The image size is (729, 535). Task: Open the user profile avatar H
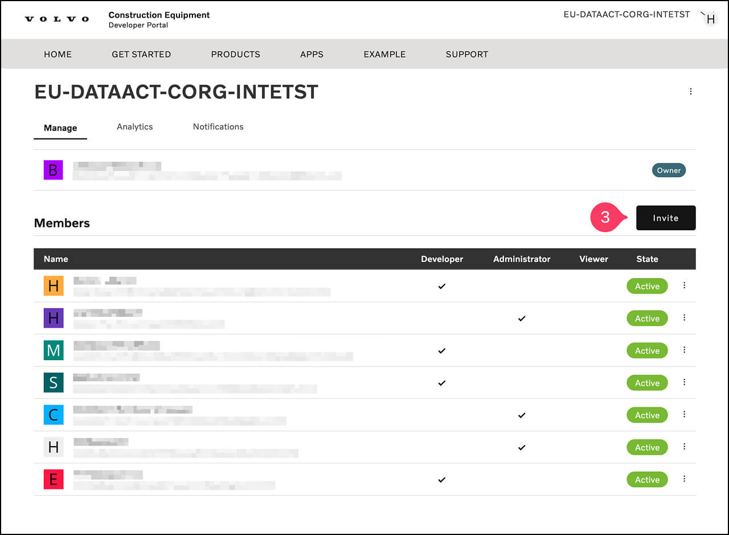(x=710, y=19)
